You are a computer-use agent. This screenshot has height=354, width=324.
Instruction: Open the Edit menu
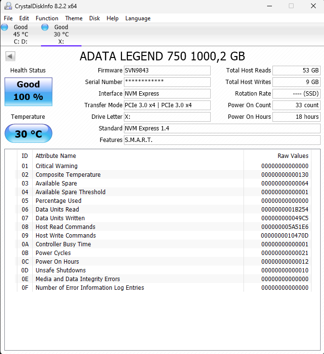click(x=24, y=18)
